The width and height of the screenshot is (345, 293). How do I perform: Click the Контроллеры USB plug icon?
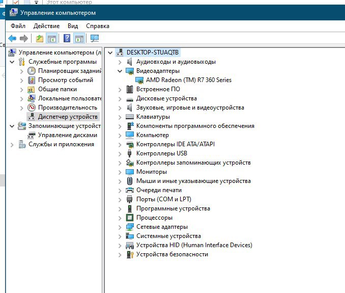click(130, 153)
